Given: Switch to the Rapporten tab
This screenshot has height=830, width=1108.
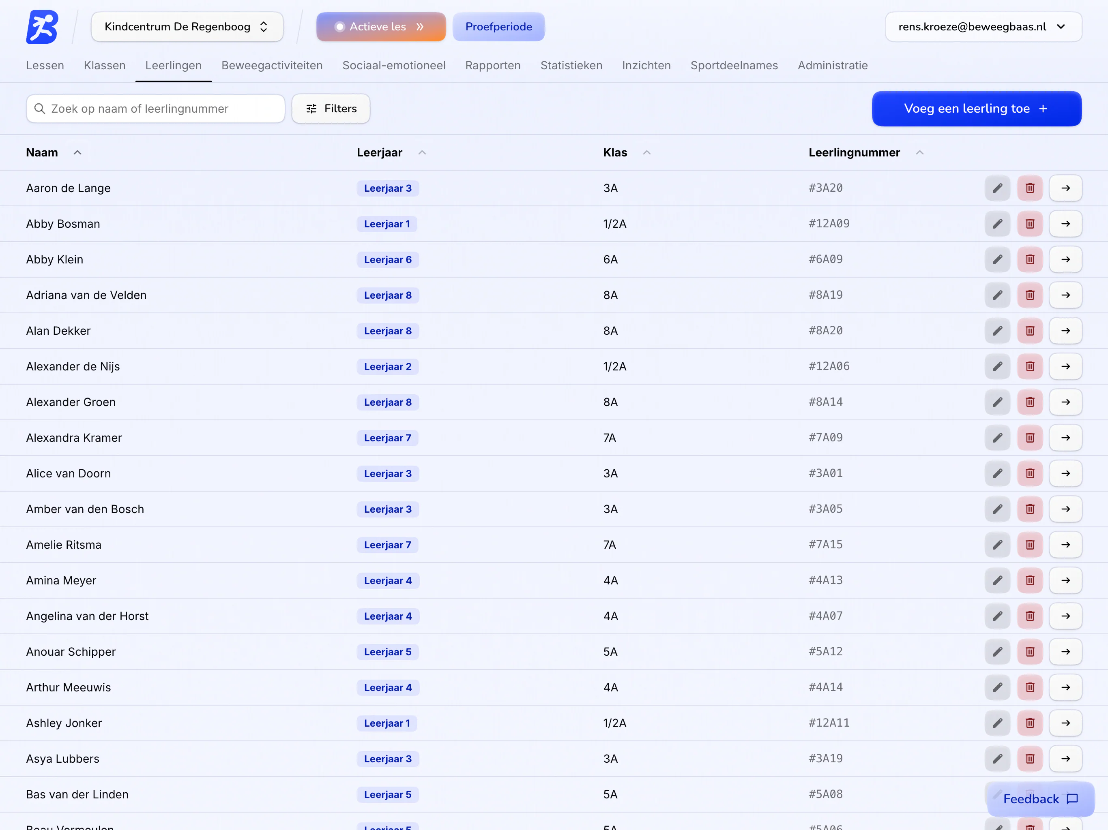Looking at the screenshot, I should [493, 66].
